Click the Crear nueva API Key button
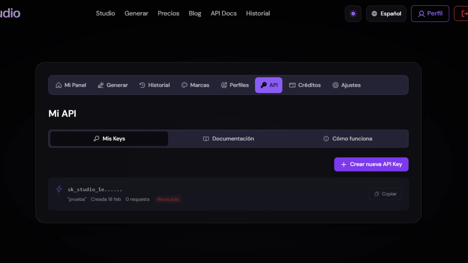 tap(371, 164)
